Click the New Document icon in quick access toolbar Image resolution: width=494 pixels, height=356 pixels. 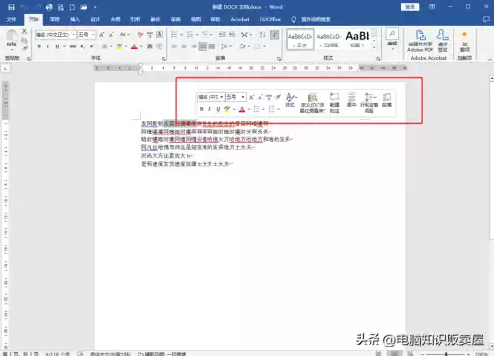[x=72, y=7]
